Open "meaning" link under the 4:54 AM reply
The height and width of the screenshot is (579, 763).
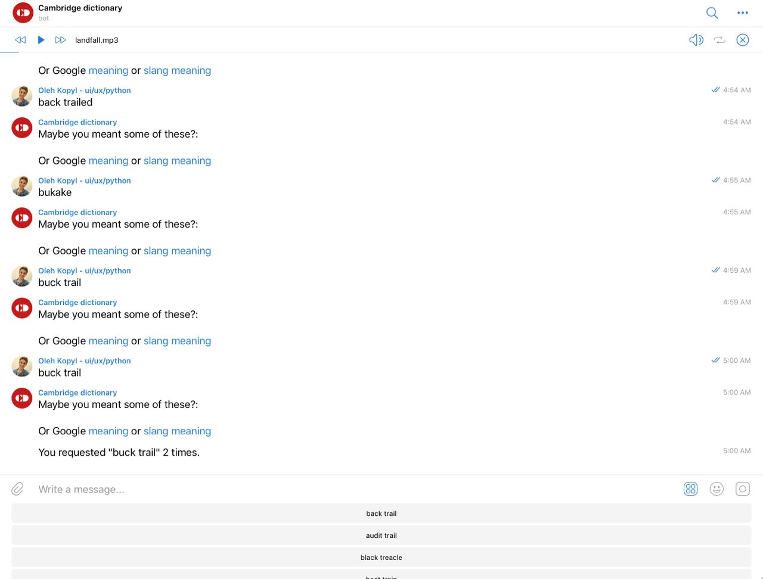(108, 160)
